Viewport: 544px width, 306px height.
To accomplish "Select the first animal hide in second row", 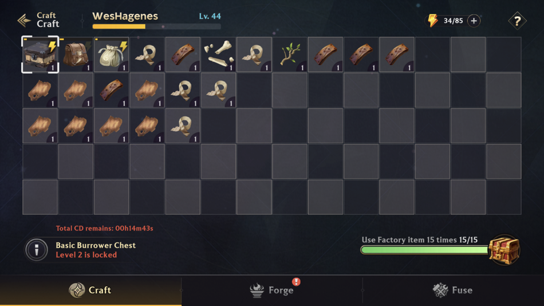I will point(40,91).
